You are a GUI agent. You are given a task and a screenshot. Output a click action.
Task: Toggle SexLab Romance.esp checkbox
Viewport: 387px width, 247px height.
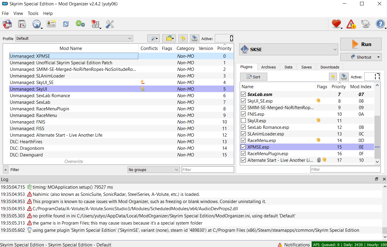[x=244, y=127]
